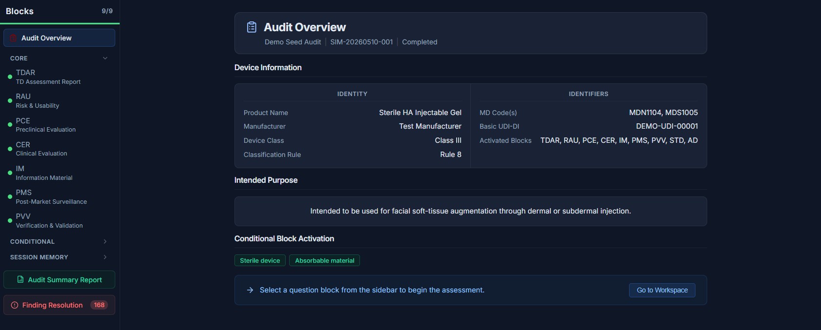Open the IM Information Material block

(x=59, y=173)
